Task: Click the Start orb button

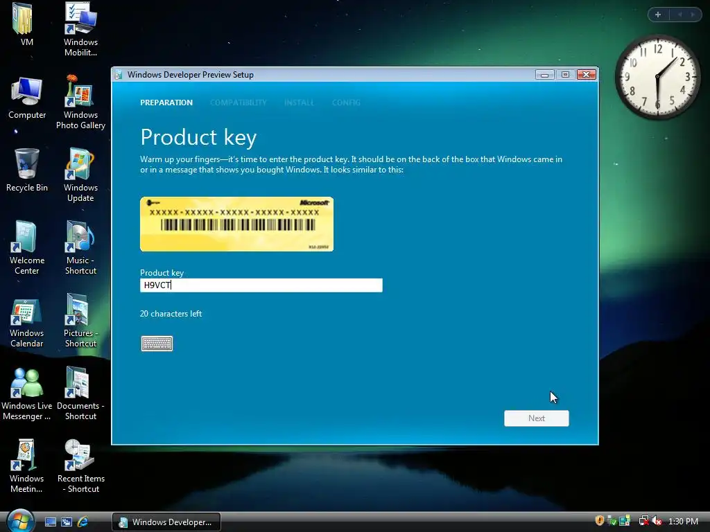Action: pyautogui.click(x=20, y=521)
